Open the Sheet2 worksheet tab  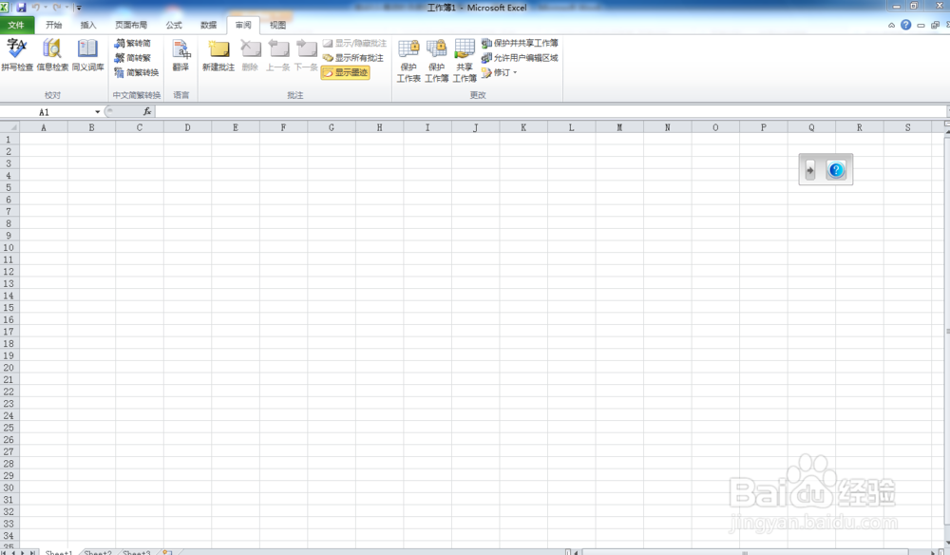pos(98,552)
